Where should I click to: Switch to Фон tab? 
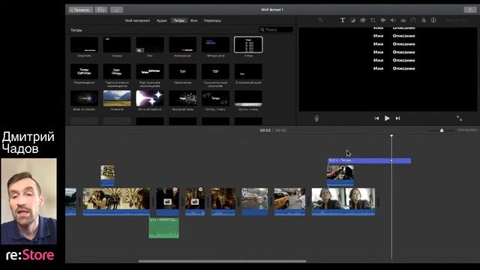pyautogui.click(x=194, y=20)
